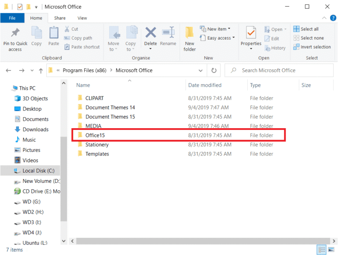
Task: Sort by the Date modified column header
Action: [x=205, y=85]
